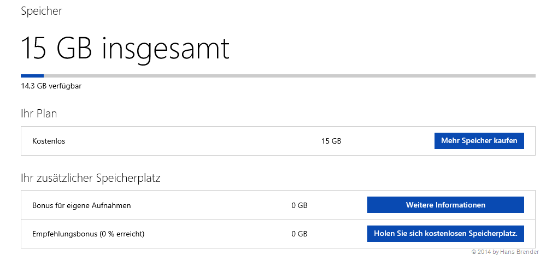Click 0 GB in the Aufnahmen bonus row
This screenshot has height=255, width=540.
coord(299,205)
